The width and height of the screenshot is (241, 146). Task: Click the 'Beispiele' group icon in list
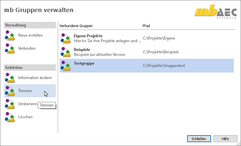coord(66,52)
